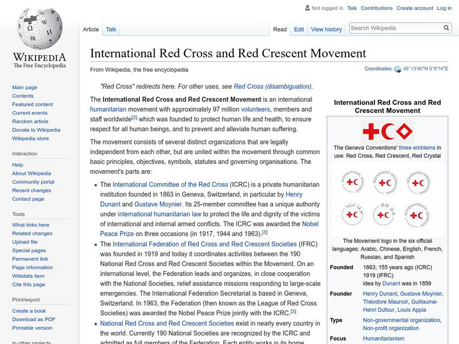The height and width of the screenshot is (344, 459).
Task: Open Current events
Action: tap(30, 112)
